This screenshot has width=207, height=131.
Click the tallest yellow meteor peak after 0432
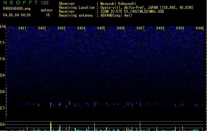[x=51, y=126]
